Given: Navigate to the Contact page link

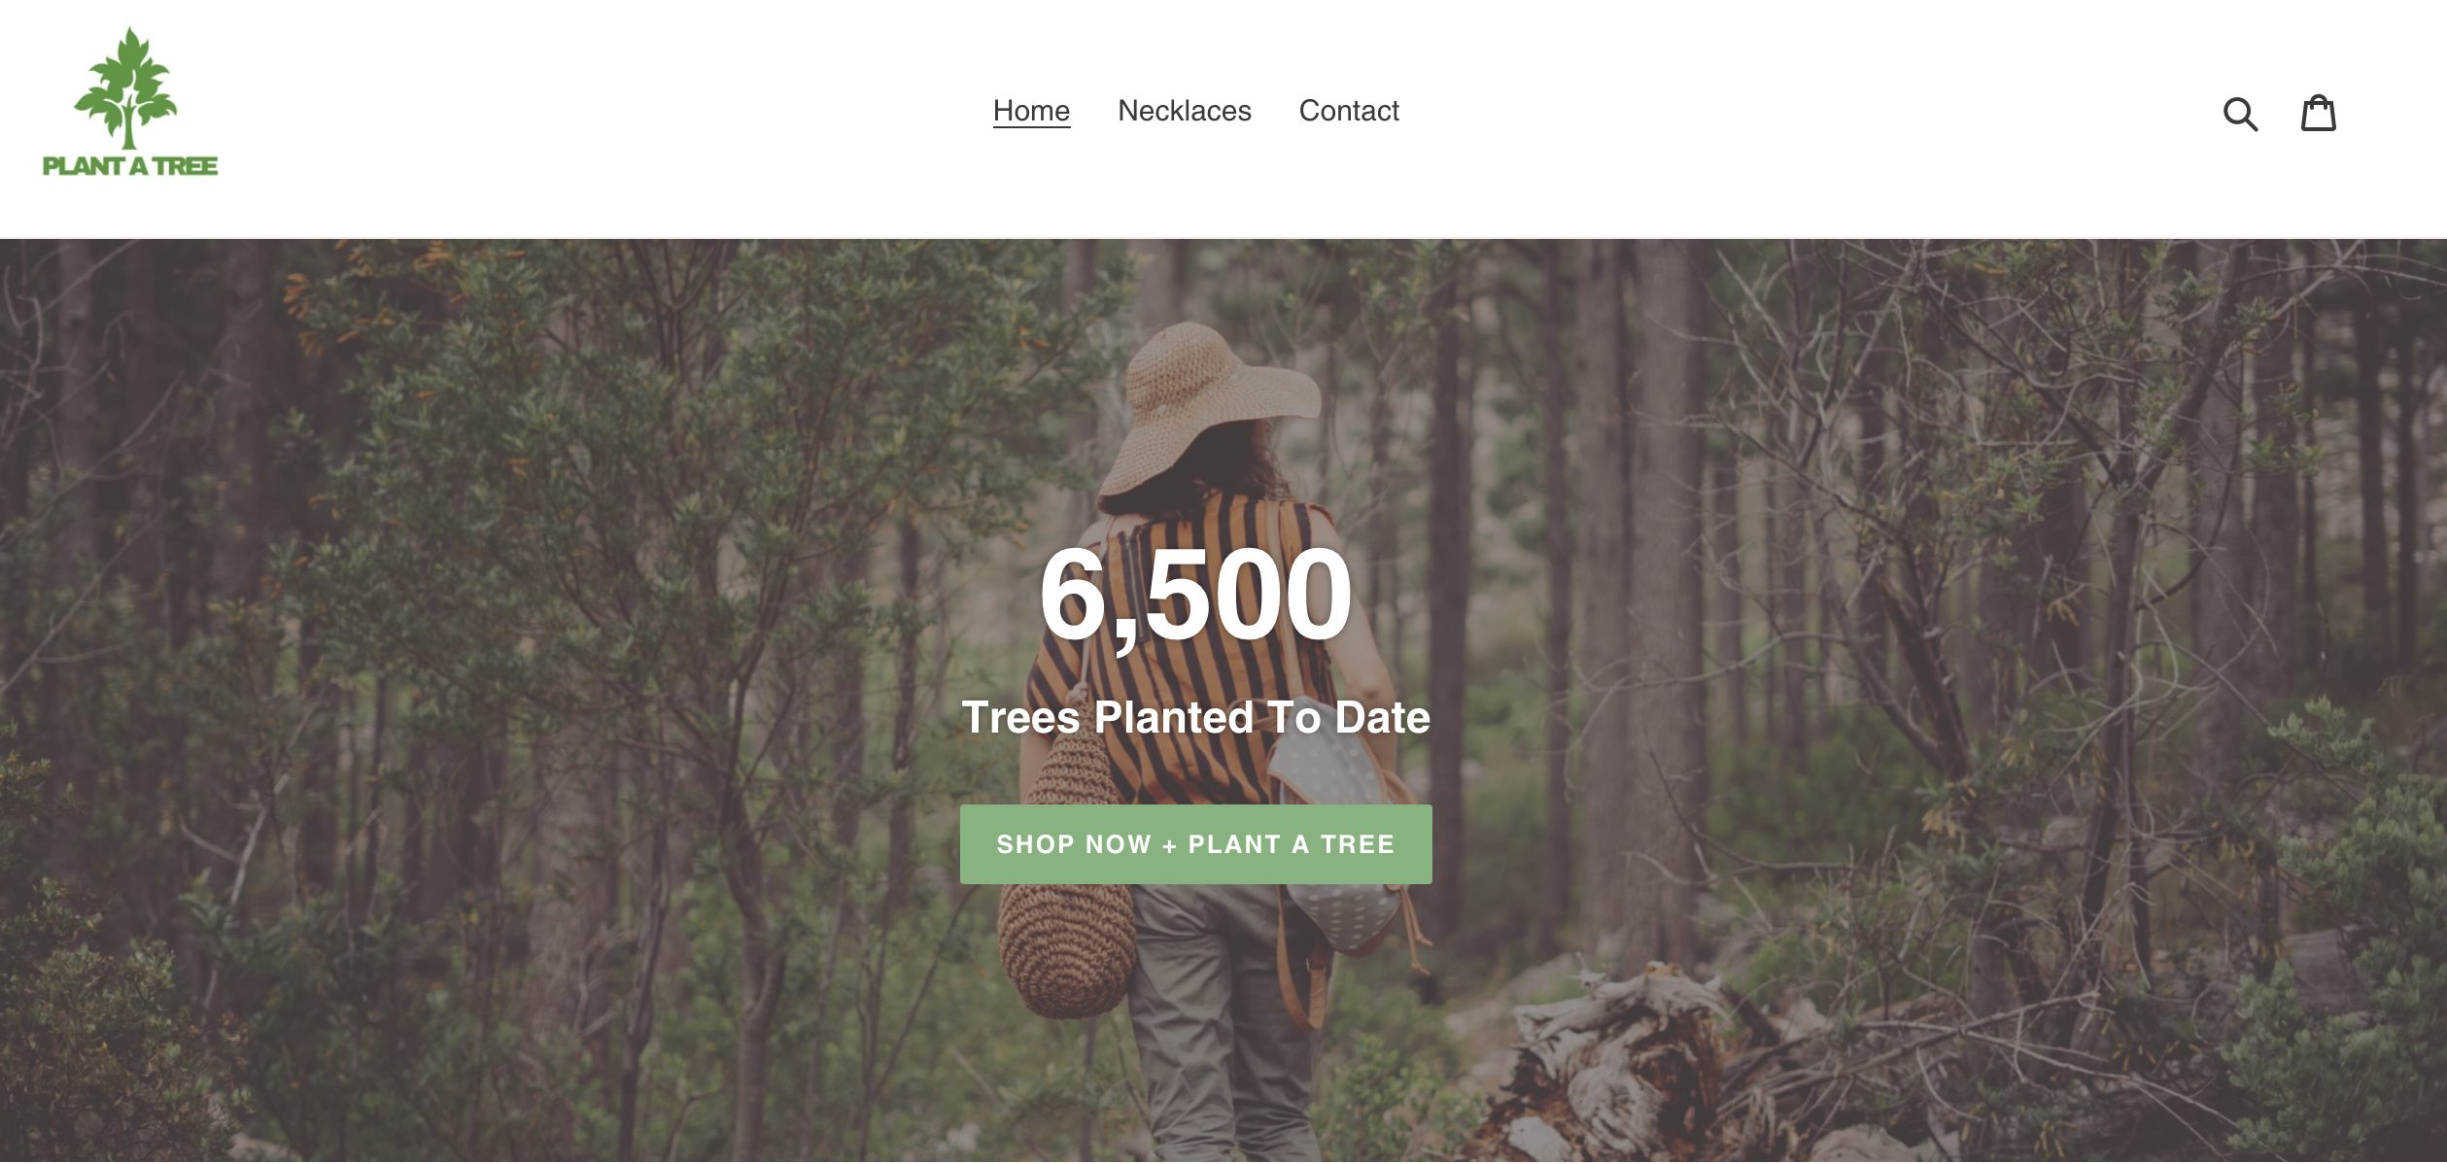Looking at the screenshot, I should click(x=1349, y=111).
